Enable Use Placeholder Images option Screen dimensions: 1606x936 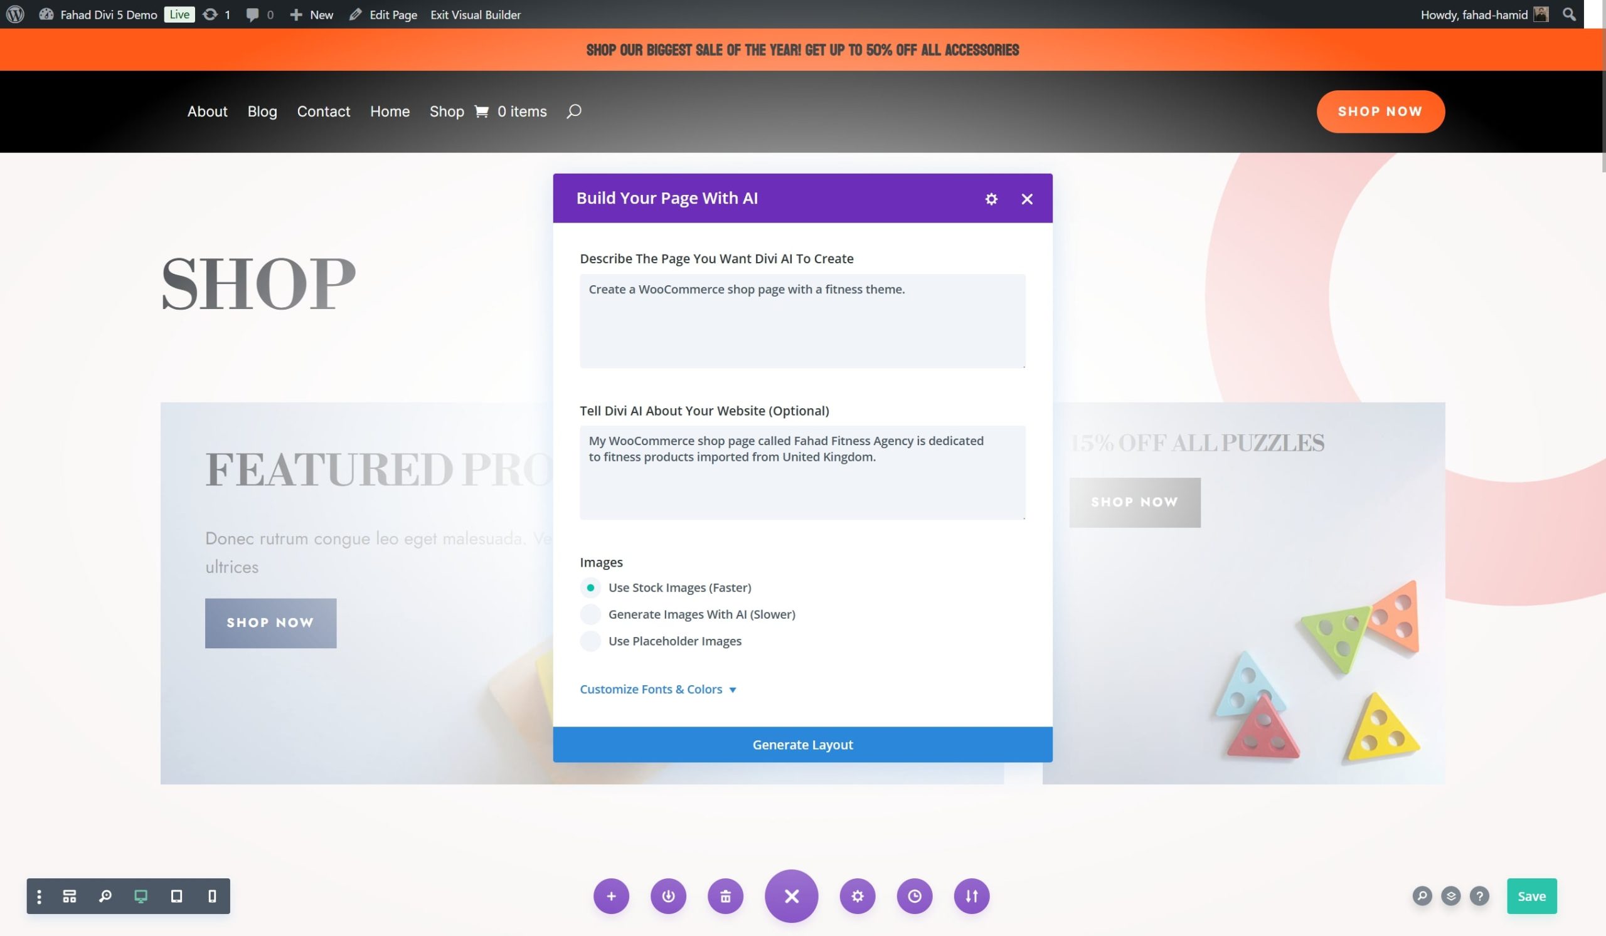point(590,641)
